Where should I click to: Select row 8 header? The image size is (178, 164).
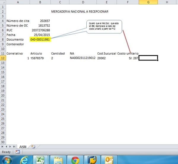[x=3, y=39]
